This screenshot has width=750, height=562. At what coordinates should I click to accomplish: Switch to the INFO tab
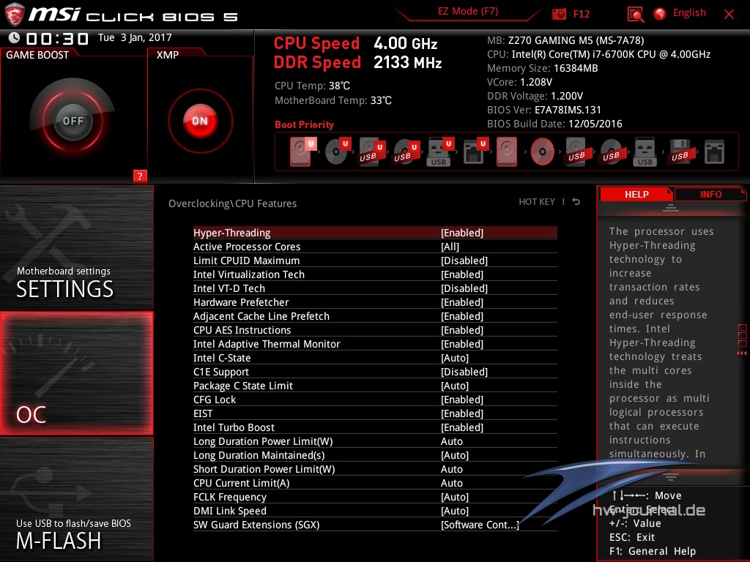710,194
